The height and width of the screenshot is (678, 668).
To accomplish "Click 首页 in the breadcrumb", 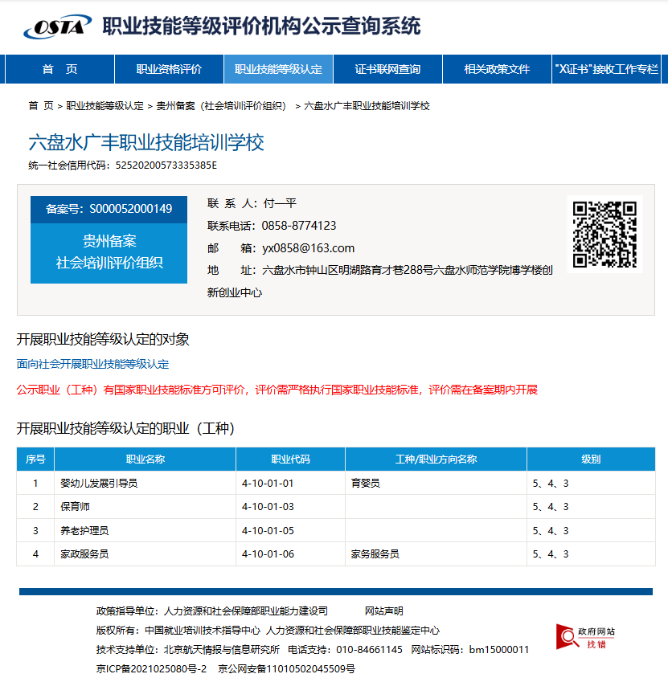I will click(41, 106).
